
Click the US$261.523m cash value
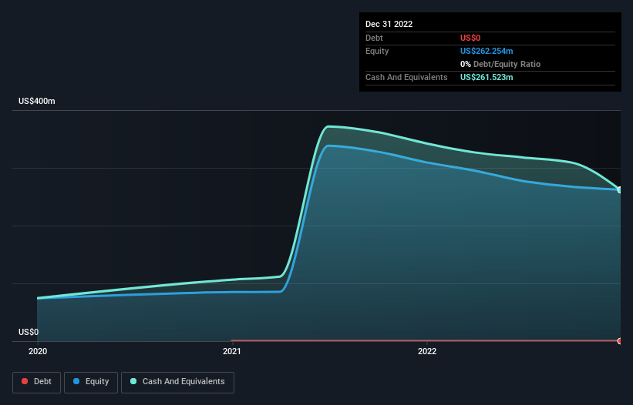click(487, 77)
